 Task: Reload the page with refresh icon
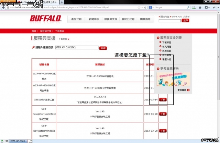coord(145,8)
